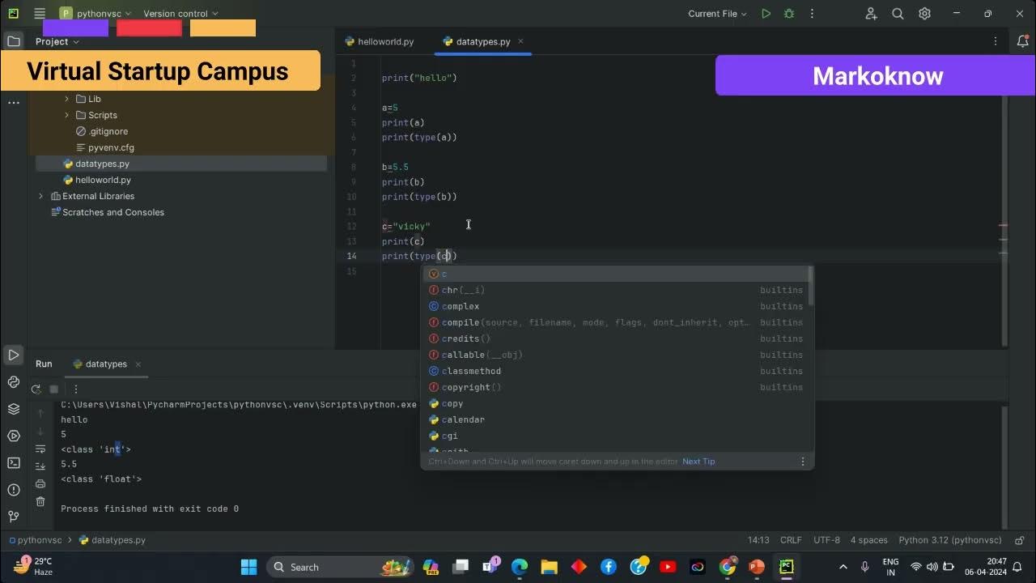This screenshot has height=583, width=1036.
Task: Toggle soft-wrap in Run console
Action: pyautogui.click(x=40, y=449)
